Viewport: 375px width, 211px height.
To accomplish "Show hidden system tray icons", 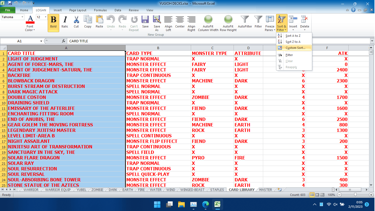I will coord(315,204).
